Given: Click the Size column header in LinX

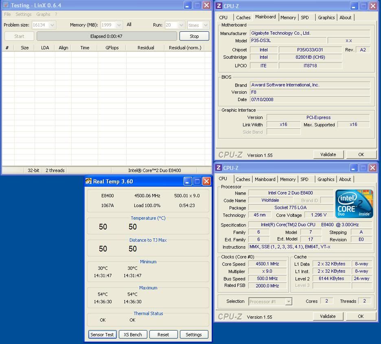Looking at the screenshot, I should click(x=24, y=48).
